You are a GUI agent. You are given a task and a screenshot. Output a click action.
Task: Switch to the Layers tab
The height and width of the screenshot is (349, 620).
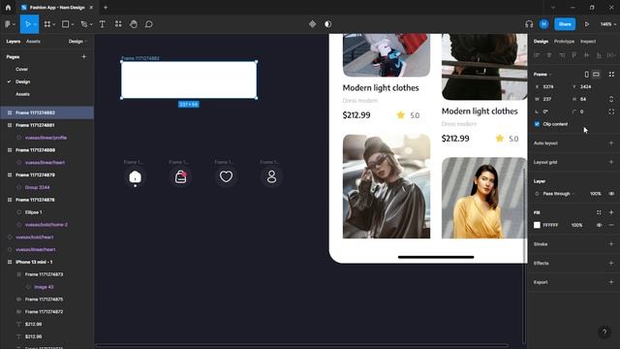pyautogui.click(x=13, y=41)
